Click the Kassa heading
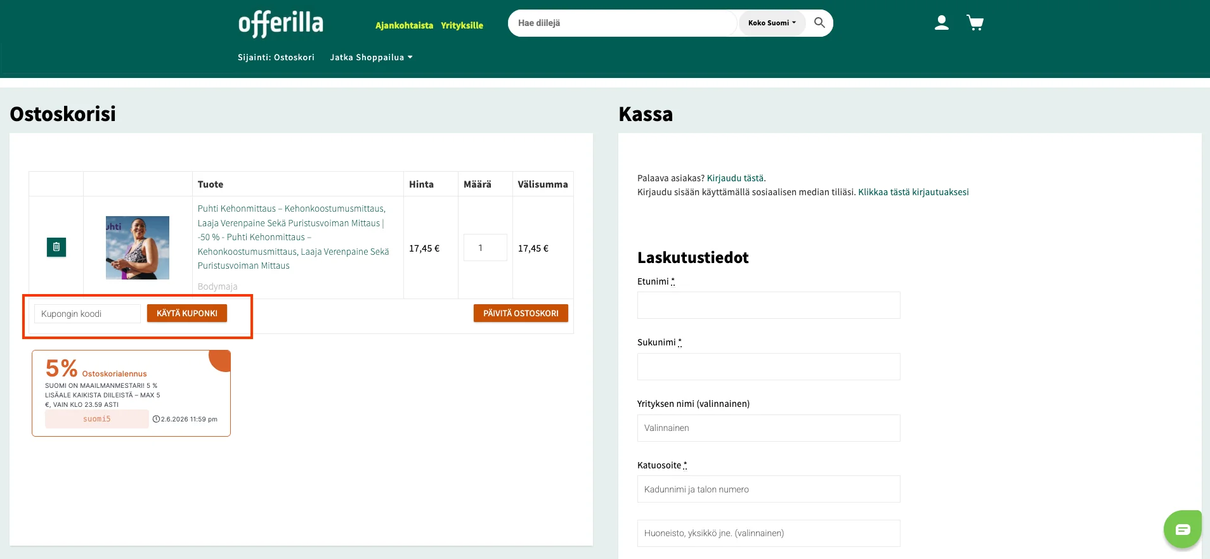The image size is (1210, 559). 646,114
